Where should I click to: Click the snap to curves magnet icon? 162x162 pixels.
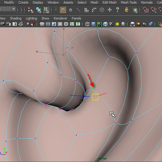[154, 10]
